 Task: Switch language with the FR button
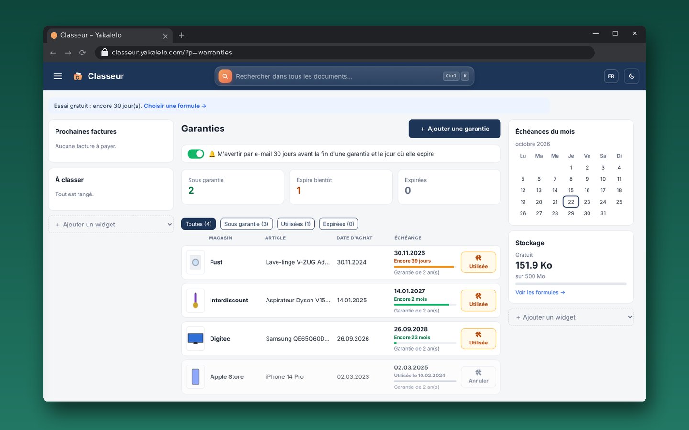[x=611, y=76]
